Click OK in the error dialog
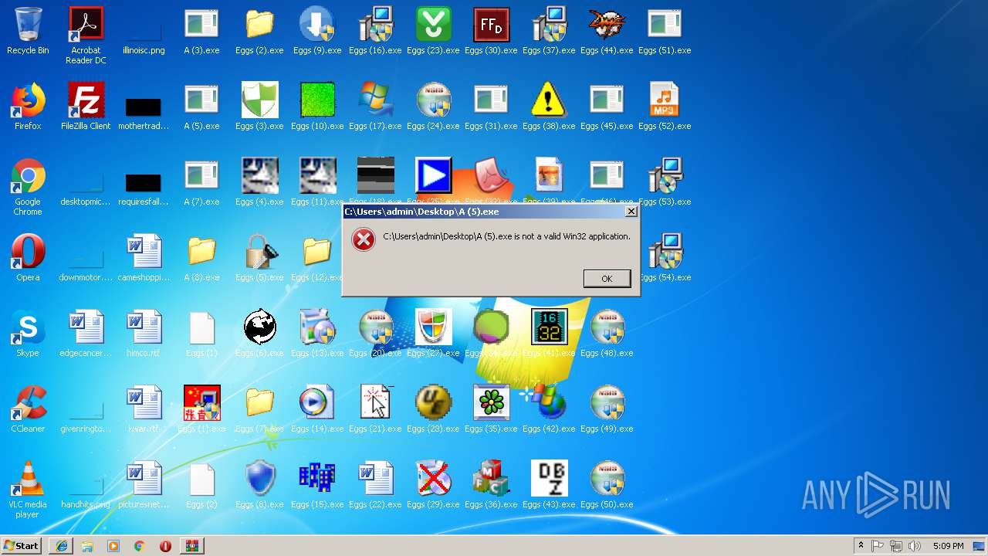988x556 pixels. (607, 279)
